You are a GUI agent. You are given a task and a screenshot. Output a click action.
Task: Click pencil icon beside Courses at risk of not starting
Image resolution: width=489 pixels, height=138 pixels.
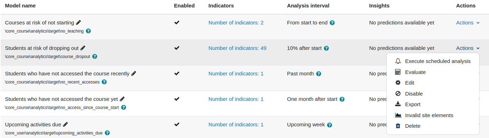[78, 23]
